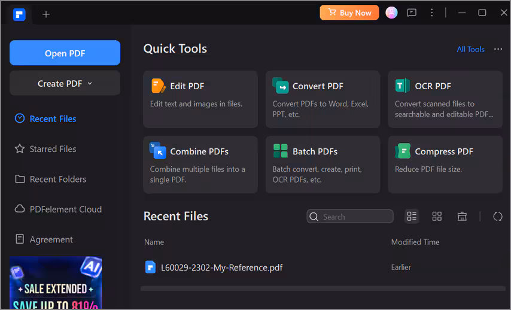Open Agreement in sidebar
This screenshot has width=511, height=310.
click(44, 239)
